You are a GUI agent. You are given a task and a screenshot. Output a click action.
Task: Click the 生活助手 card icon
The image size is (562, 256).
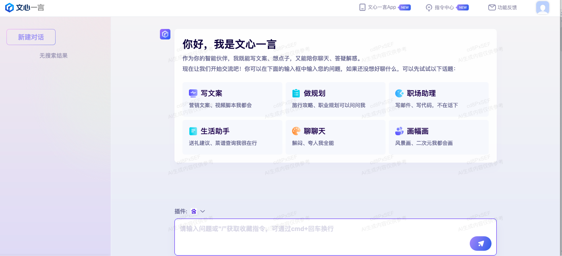pyautogui.click(x=193, y=131)
